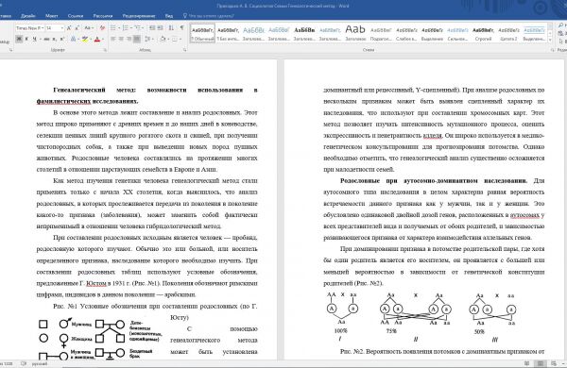The width and height of the screenshot is (567, 368).
Task: Click the Clear All Formatting icon
Action: tap(102, 27)
